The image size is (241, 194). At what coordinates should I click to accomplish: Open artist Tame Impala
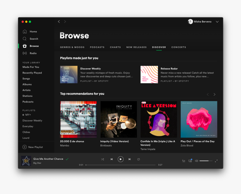pos(148,149)
